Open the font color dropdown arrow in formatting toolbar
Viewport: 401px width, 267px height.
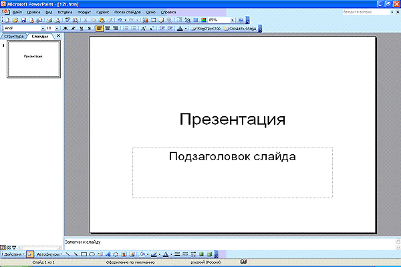[186, 28]
